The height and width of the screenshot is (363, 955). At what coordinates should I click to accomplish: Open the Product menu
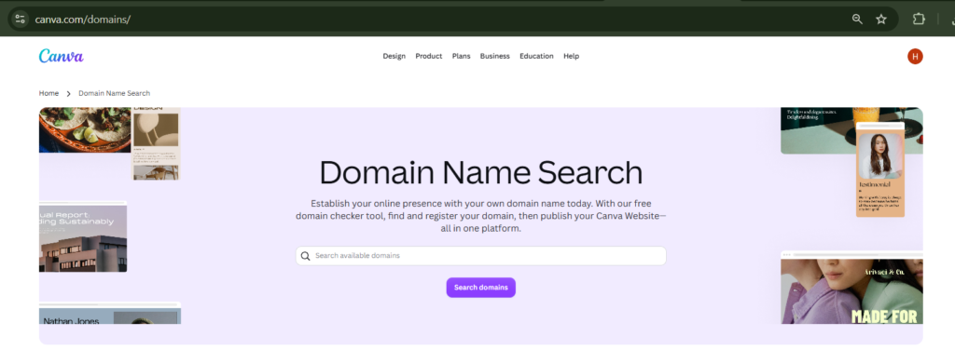click(429, 56)
